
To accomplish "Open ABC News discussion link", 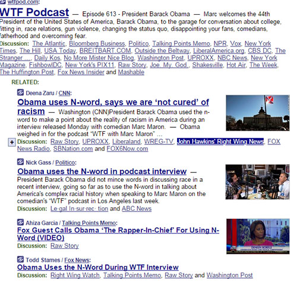I will (x=137, y=209).
